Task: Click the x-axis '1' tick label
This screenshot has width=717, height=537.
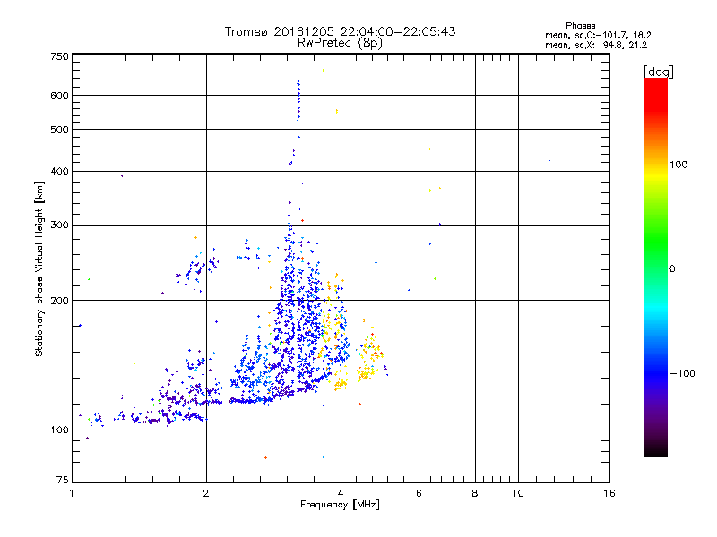Action: (x=72, y=493)
